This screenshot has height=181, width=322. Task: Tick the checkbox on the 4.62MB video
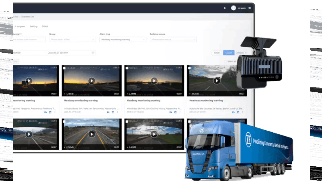(190, 68)
